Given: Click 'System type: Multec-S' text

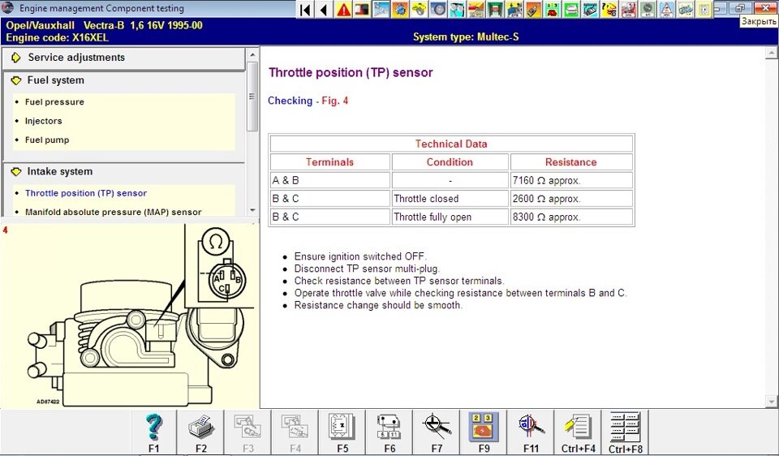Looking at the screenshot, I should [466, 37].
